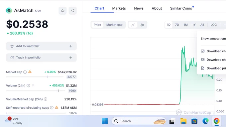The height and width of the screenshot is (127, 226).
Task: Click Market cap warning triangle icon
Action: pyautogui.click(x=30, y=71)
